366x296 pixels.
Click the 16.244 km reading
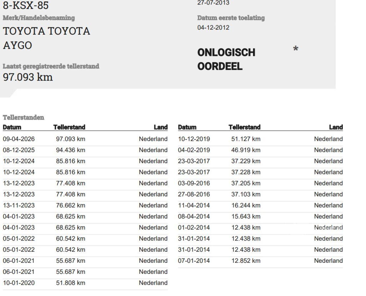(x=246, y=205)
